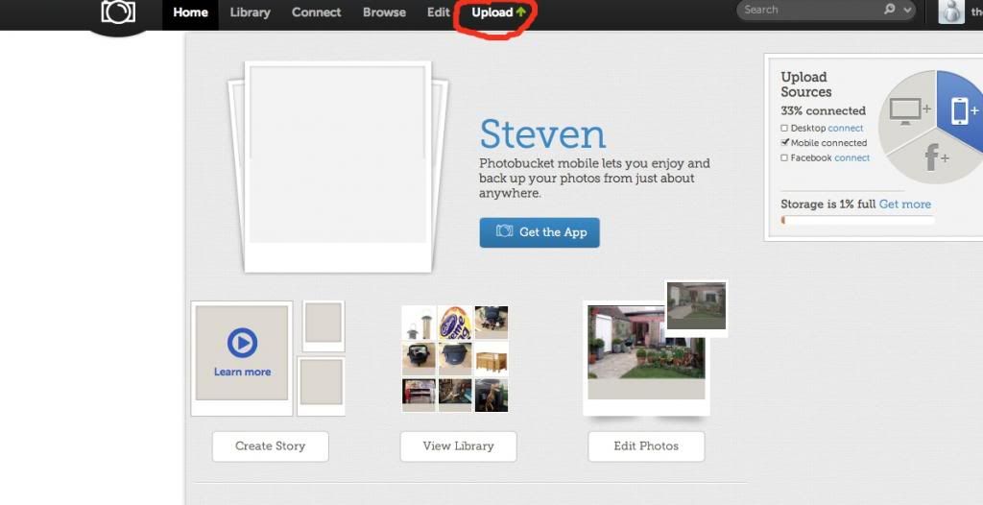
Task: Click the Facebook pie segment
Action: tap(936, 156)
